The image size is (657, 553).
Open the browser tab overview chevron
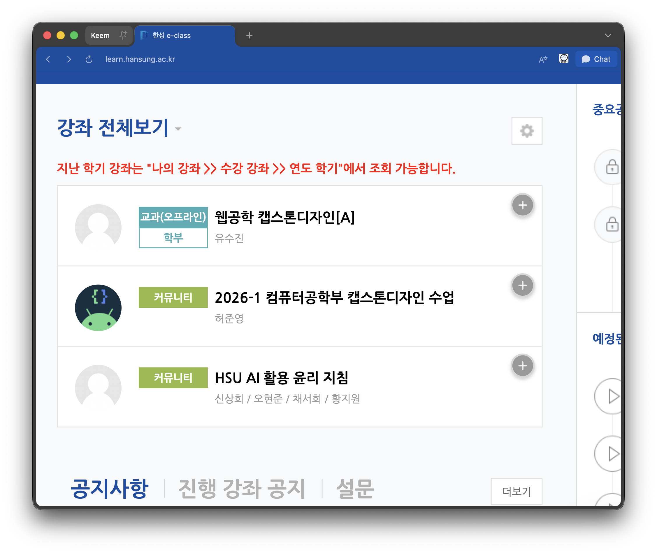608,35
